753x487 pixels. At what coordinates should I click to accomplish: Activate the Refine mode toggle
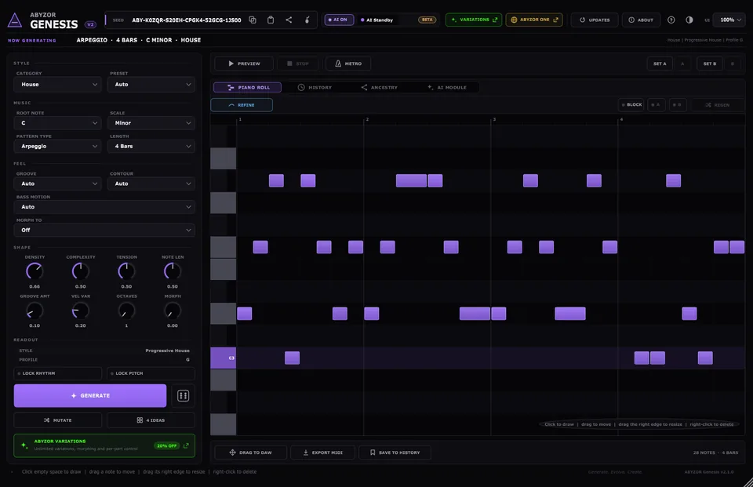[x=242, y=105]
